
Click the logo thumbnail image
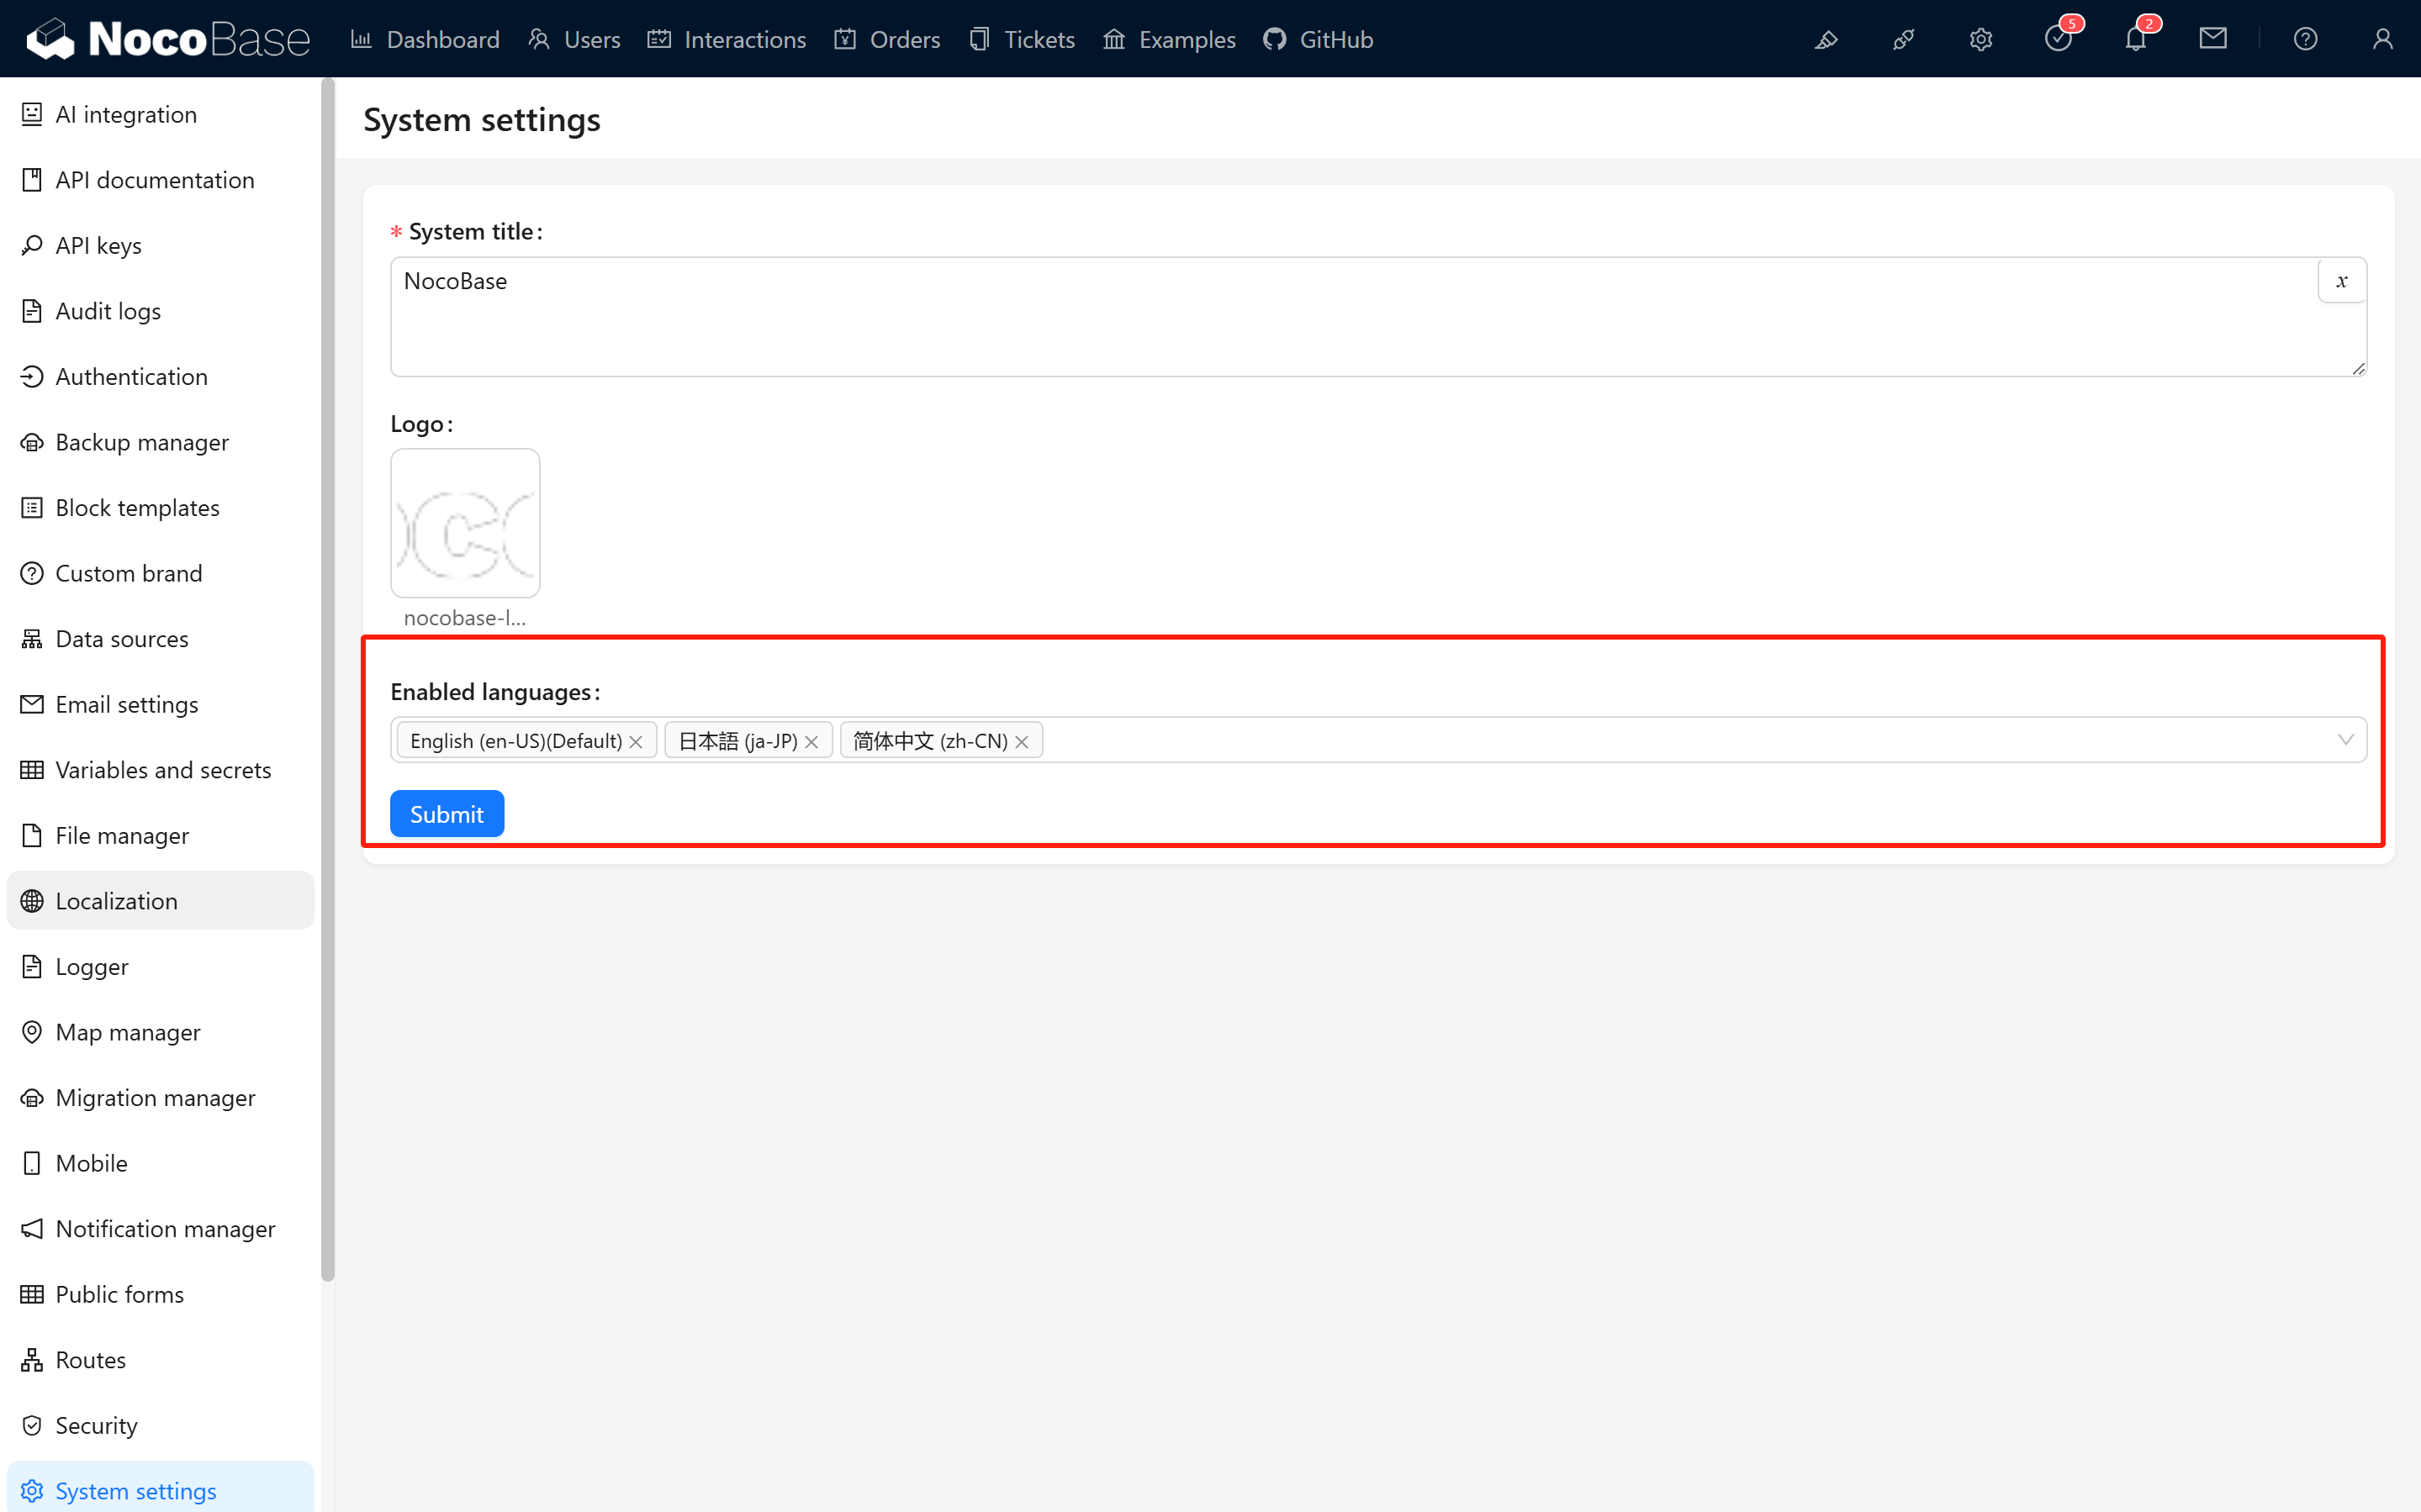click(x=465, y=523)
